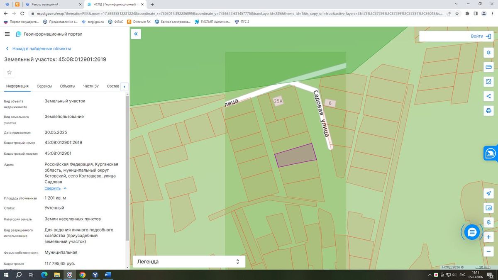The width and height of the screenshot is (498, 280).
Task: Collapse address with Свернуть chevron
Action: (x=56, y=188)
